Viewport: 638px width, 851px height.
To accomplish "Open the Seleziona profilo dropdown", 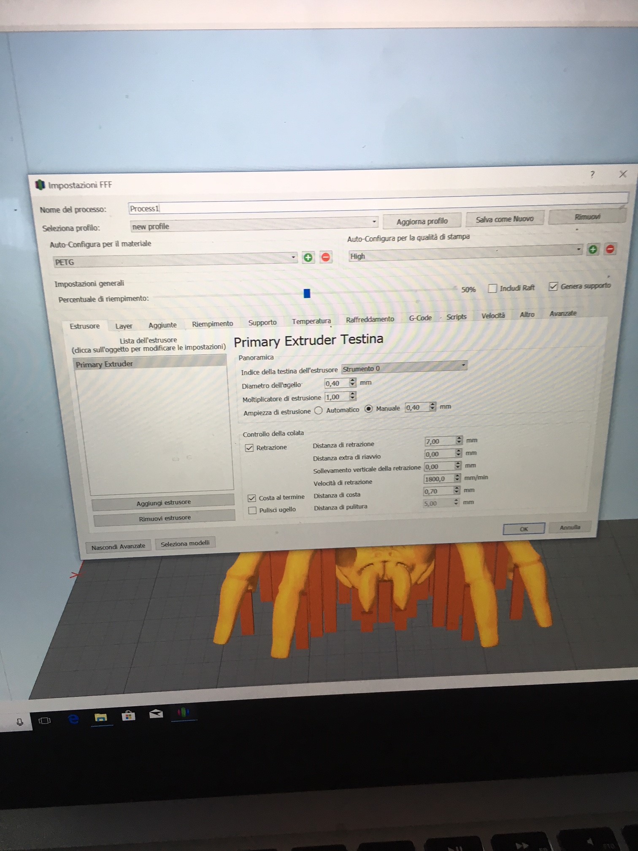I will click(254, 223).
